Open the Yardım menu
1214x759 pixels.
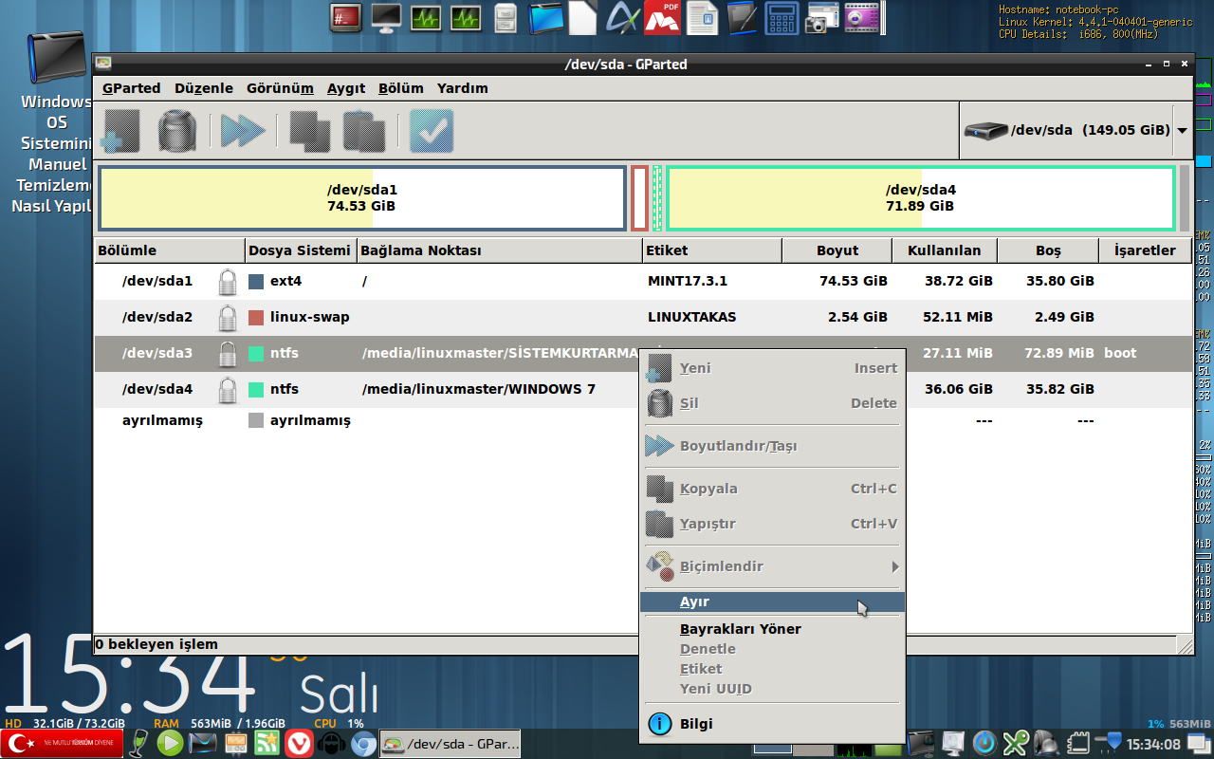463,88
